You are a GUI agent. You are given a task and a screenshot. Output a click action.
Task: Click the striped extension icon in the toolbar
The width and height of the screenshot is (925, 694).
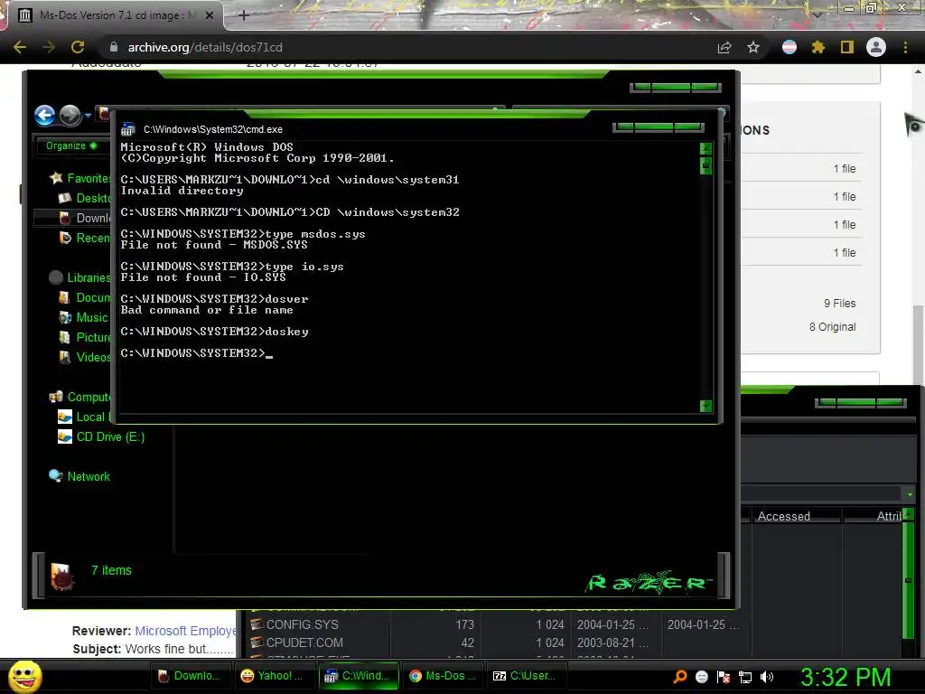click(790, 47)
